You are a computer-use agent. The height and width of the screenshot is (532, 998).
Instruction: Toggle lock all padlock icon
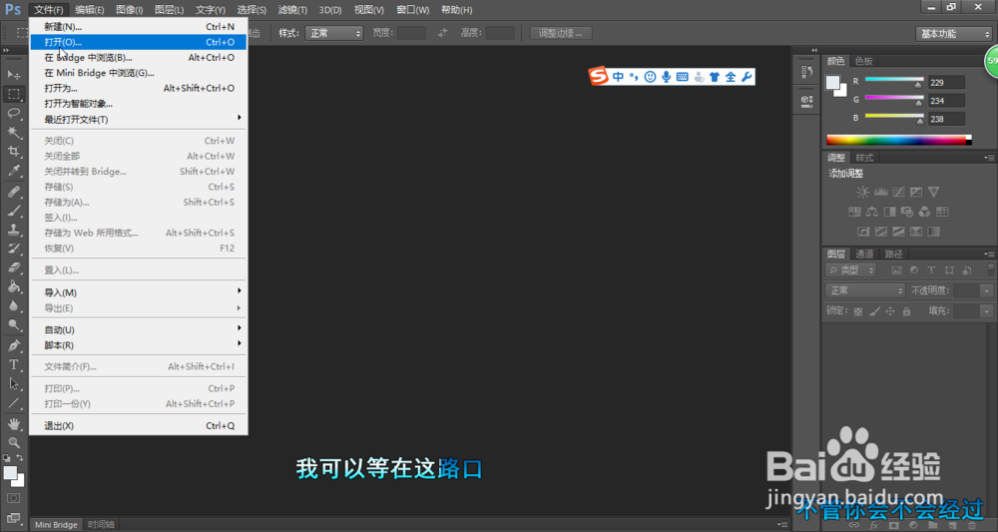tap(906, 311)
